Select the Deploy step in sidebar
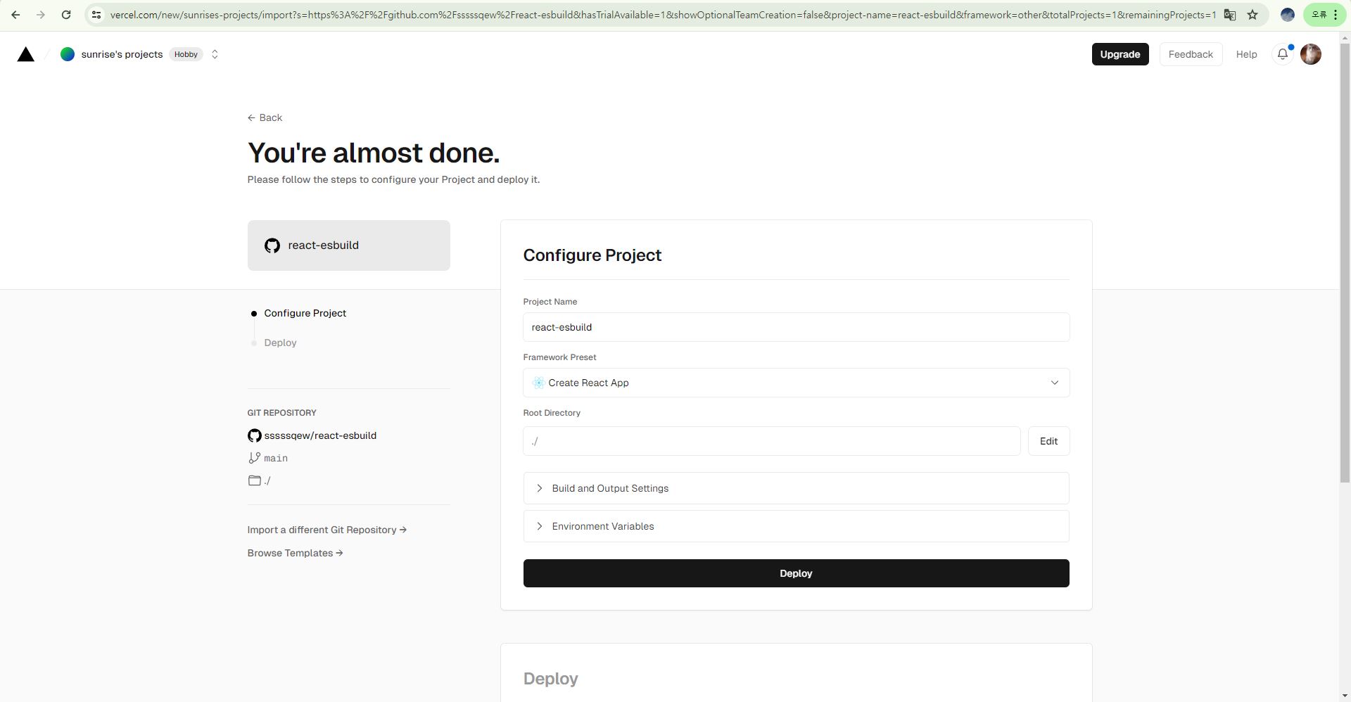 pyautogui.click(x=280, y=343)
